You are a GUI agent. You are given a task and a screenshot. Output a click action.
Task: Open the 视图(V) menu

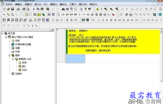(28, 4)
